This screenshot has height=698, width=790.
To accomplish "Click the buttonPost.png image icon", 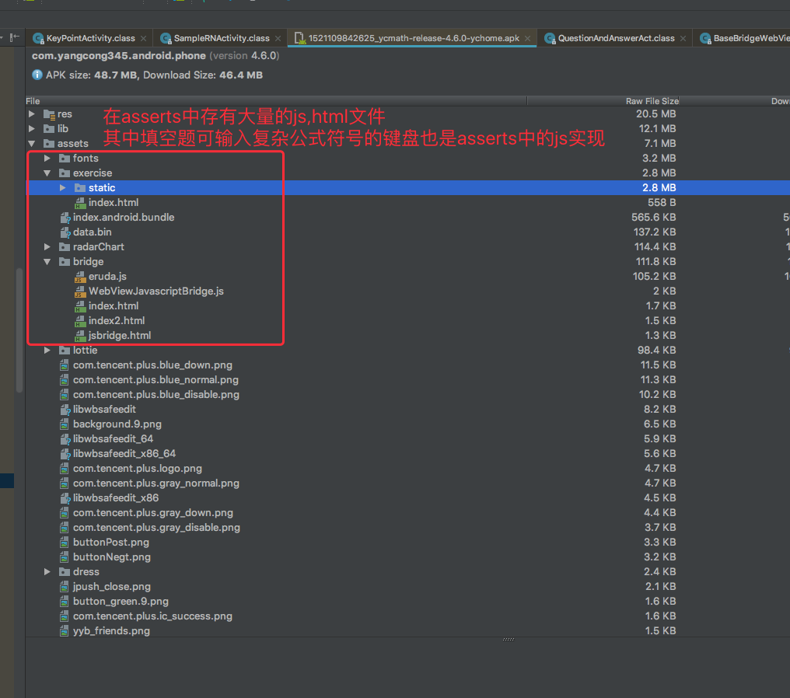I will [65, 543].
